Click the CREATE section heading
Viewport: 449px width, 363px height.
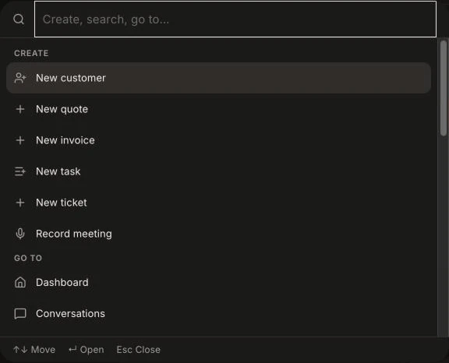pos(31,53)
